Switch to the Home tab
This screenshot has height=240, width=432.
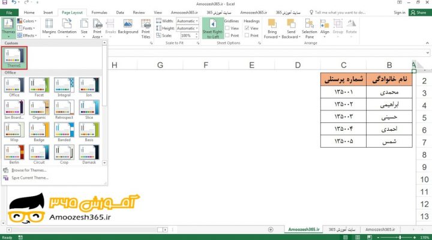point(29,13)
